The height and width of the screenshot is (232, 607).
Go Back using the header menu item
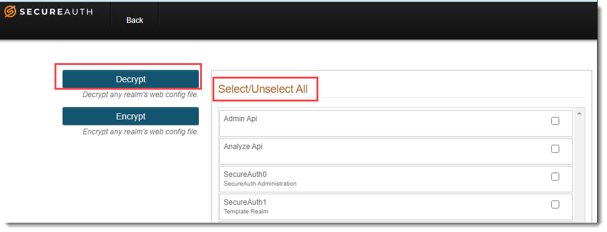coord(135,20)
